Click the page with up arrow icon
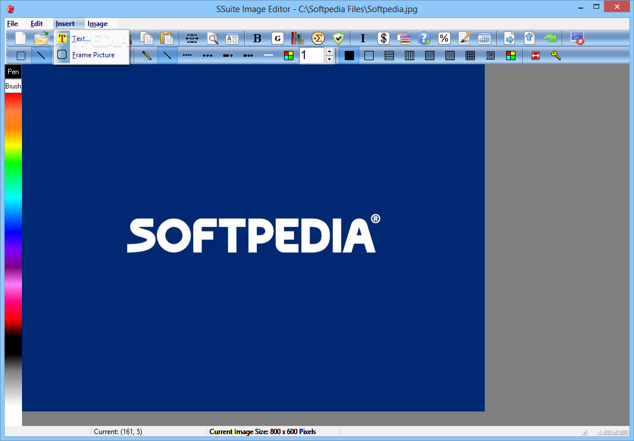 [530, 38]
